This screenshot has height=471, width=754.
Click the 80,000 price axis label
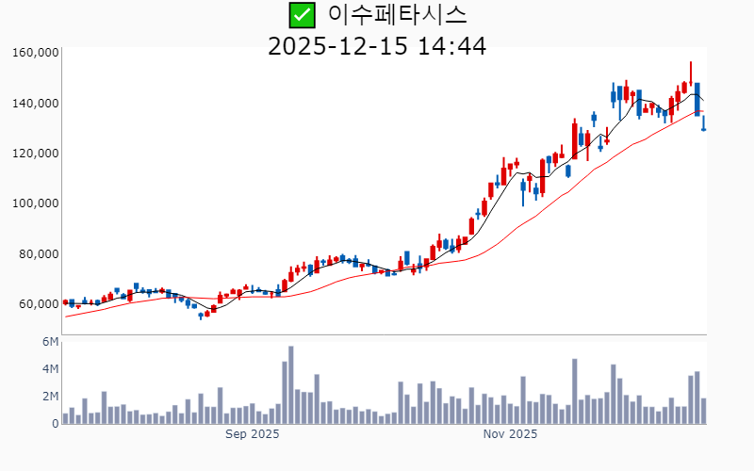click(38, 253)
